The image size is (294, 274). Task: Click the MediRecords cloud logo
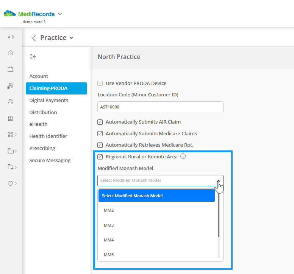(10, 14)
